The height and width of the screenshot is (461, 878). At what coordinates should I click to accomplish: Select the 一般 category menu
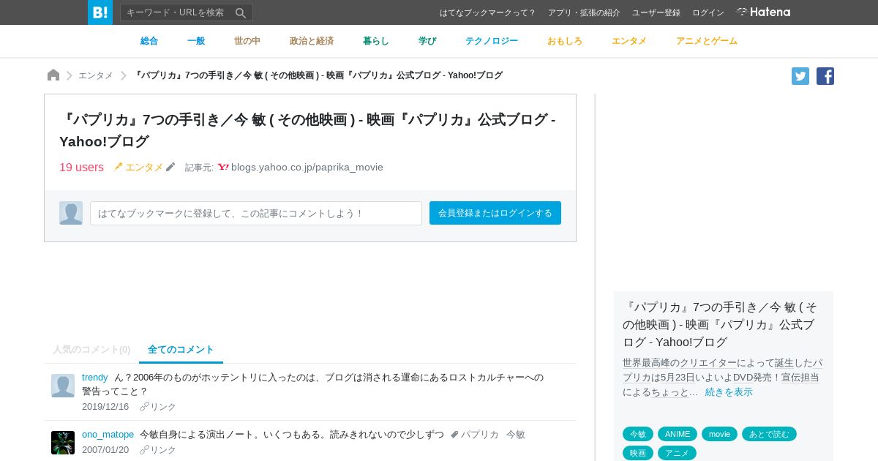pos(196,41)
